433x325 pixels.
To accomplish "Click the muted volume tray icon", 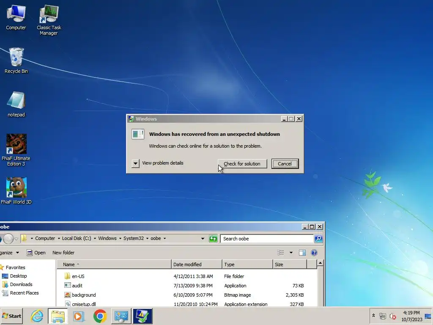I will point(392,316).
